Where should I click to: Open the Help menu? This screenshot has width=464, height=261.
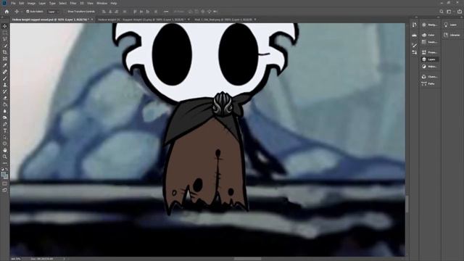click(x=114, y=3)
